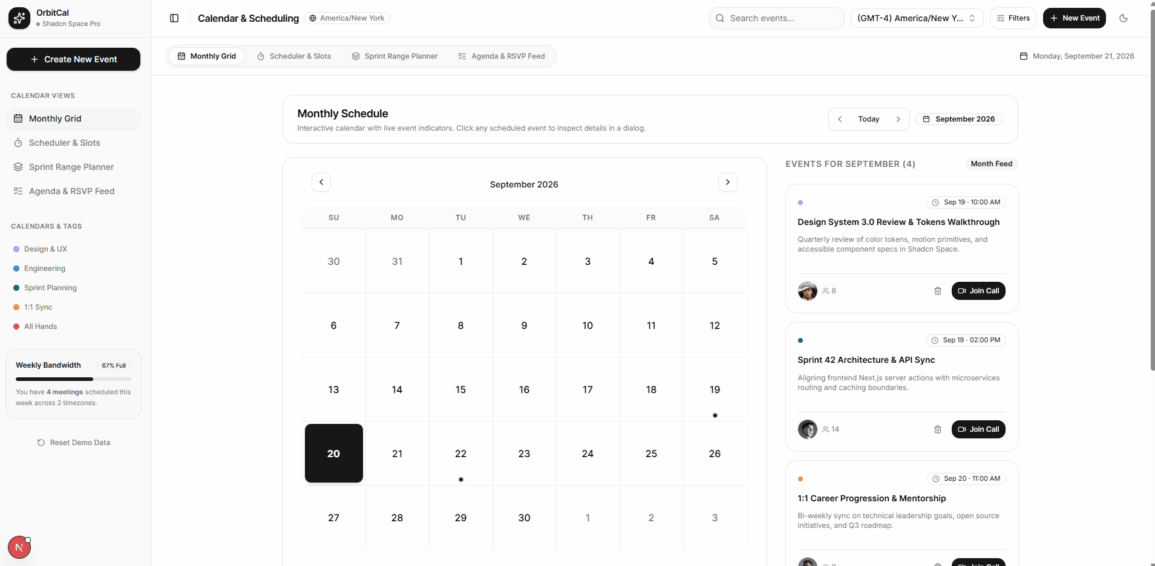Focus the Search events field
The image size is (1155, 566).
[x=777, y=18]
